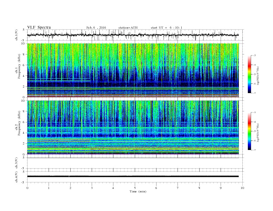Click time axis tick label "3"
The height and width of the screenshot is (211, 273).
click(92, 188)
